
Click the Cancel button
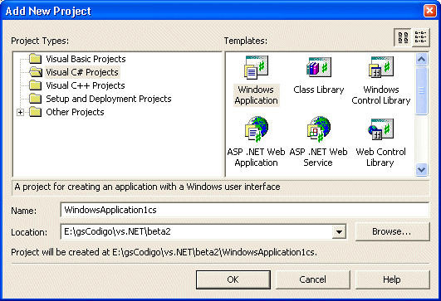click(313, 279)
